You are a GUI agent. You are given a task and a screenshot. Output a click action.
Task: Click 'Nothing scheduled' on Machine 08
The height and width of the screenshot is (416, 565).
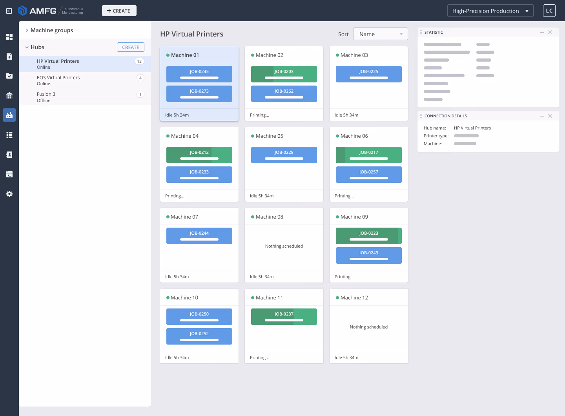pyautogui.click(x=284, y=246)
